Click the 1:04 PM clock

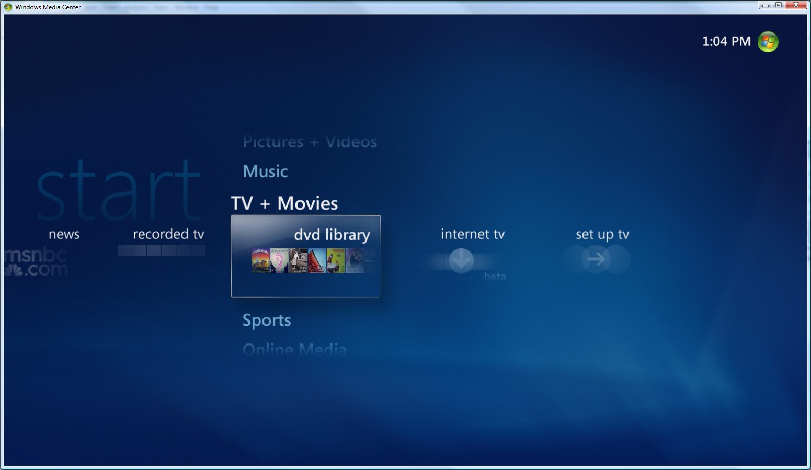click(x=726, y=41)
